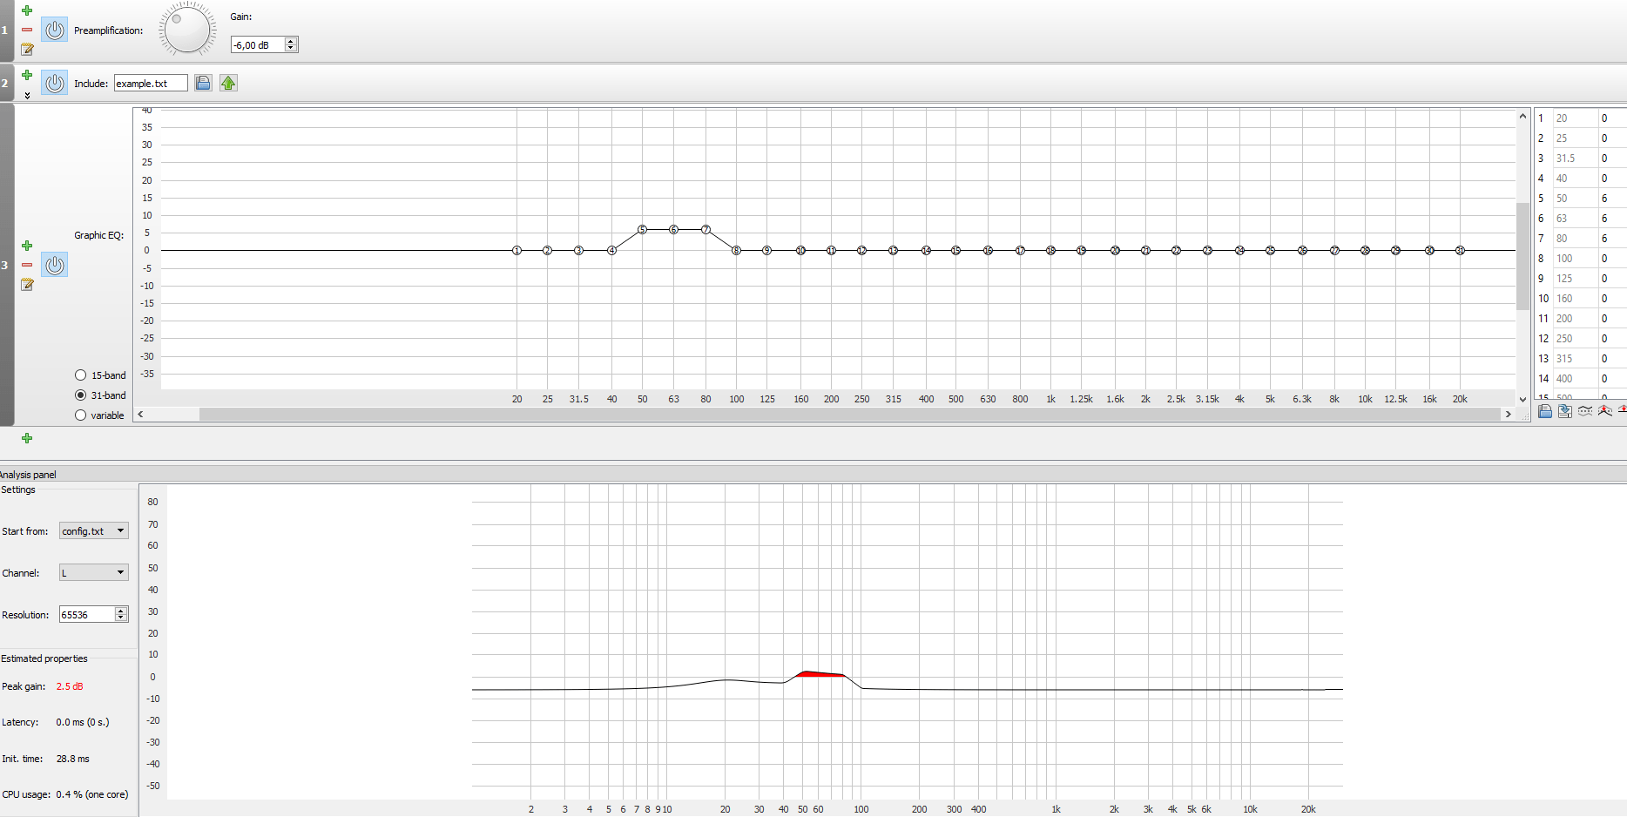Open text edit for the Preamplification row
The image size is (1627, 817).
(27, 49)
